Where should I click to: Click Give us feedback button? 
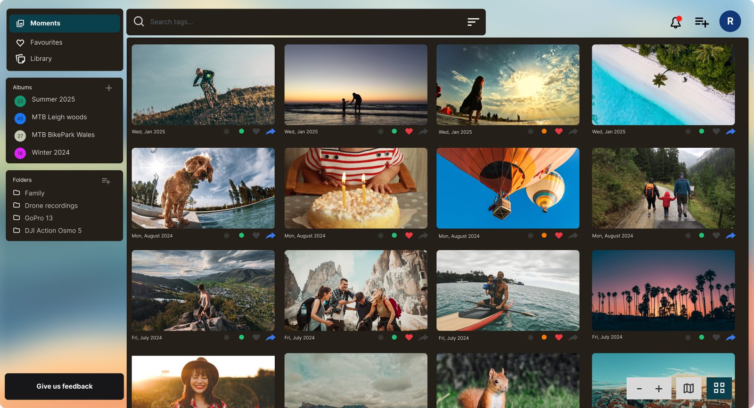(65, 386)
